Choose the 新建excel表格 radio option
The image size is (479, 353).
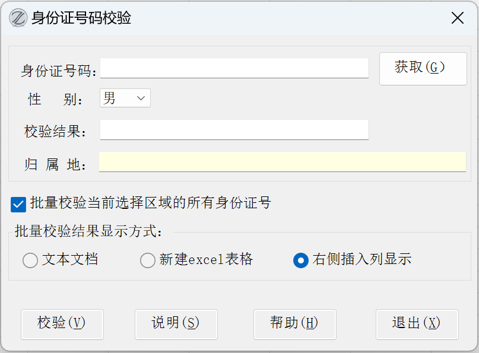coord(148,260)
